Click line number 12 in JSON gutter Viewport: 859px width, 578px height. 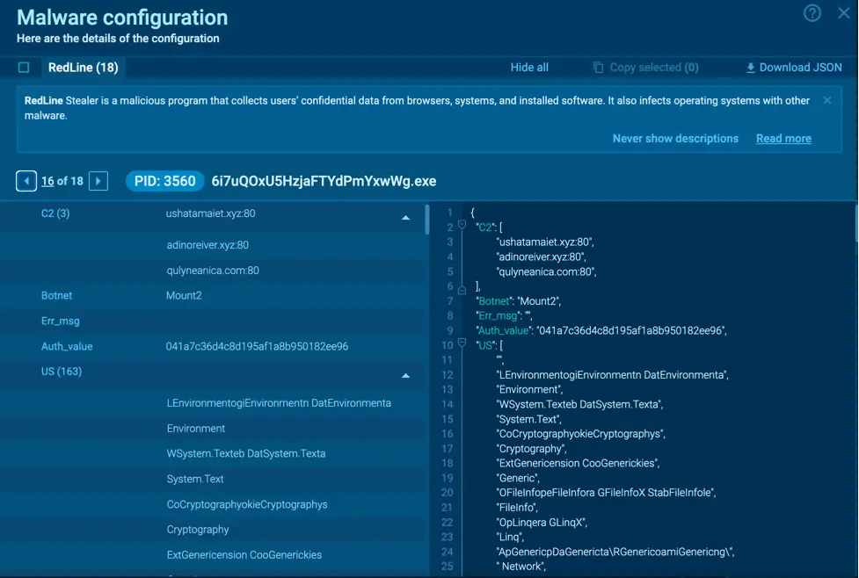[x=447, y=375]
